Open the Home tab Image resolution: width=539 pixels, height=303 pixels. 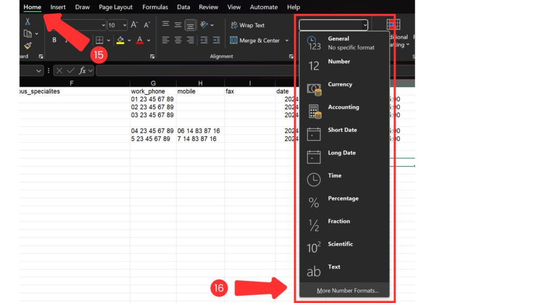pos(32,7)
